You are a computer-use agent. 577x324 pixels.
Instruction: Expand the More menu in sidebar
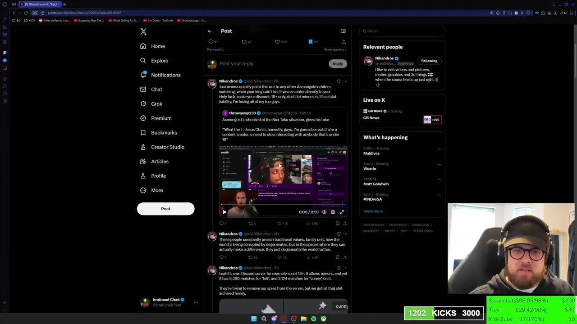(151, 190)
